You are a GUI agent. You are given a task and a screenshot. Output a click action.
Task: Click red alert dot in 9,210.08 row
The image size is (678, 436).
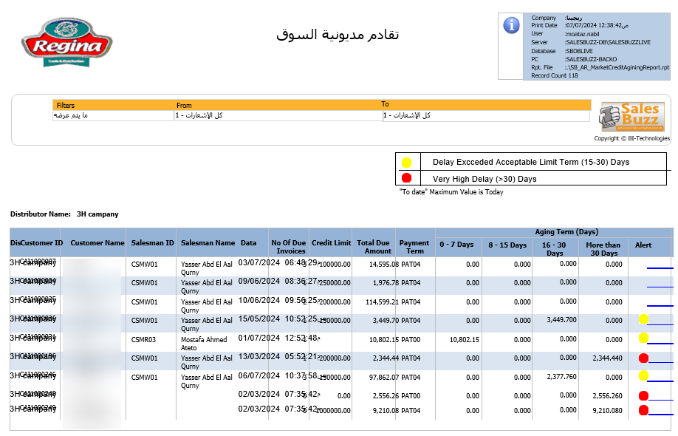point(643,410)
